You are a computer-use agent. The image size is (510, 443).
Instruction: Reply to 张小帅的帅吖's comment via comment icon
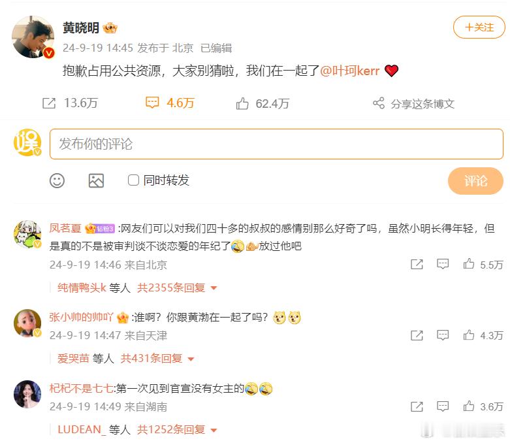point(443,335)
